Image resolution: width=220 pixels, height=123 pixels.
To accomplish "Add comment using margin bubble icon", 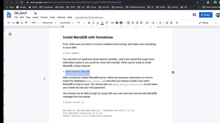I will click(173, 72).
